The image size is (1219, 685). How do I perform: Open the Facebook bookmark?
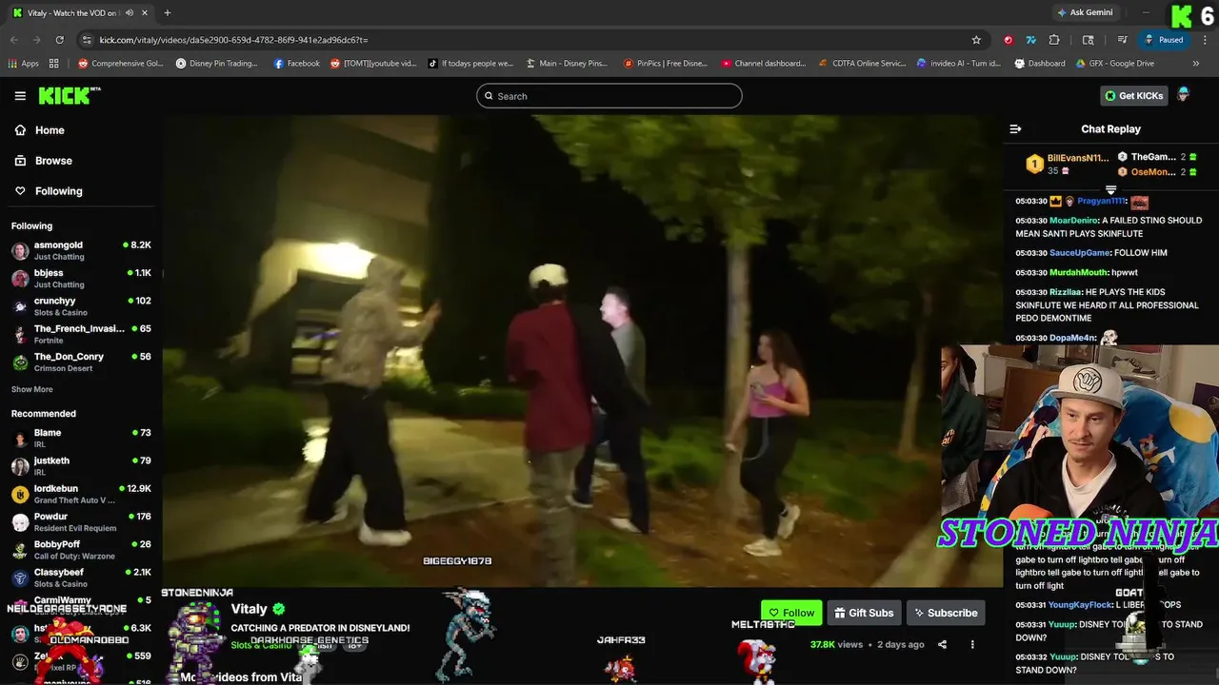(297, 64)
